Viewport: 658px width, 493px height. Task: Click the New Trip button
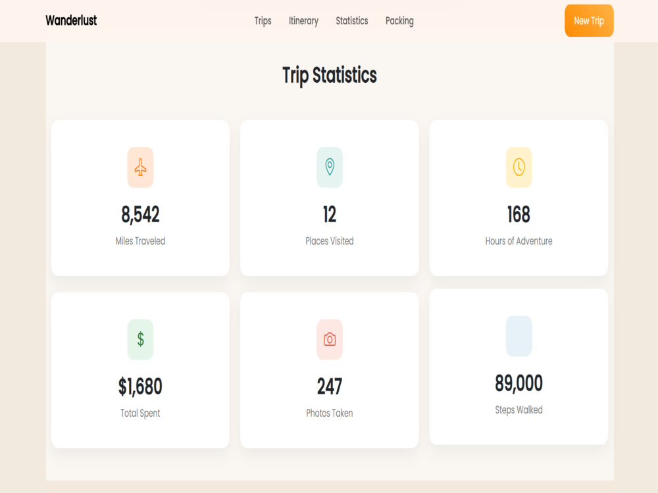589,20
